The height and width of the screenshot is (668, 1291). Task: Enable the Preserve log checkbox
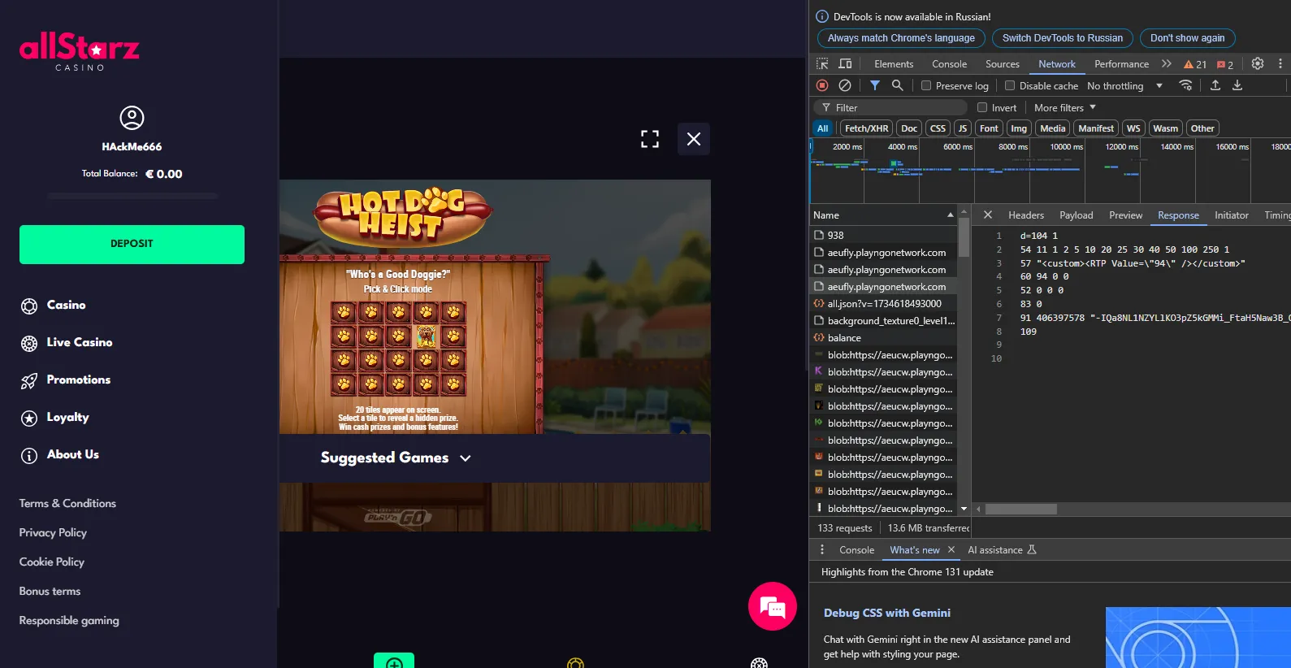(x=926, y=85)
